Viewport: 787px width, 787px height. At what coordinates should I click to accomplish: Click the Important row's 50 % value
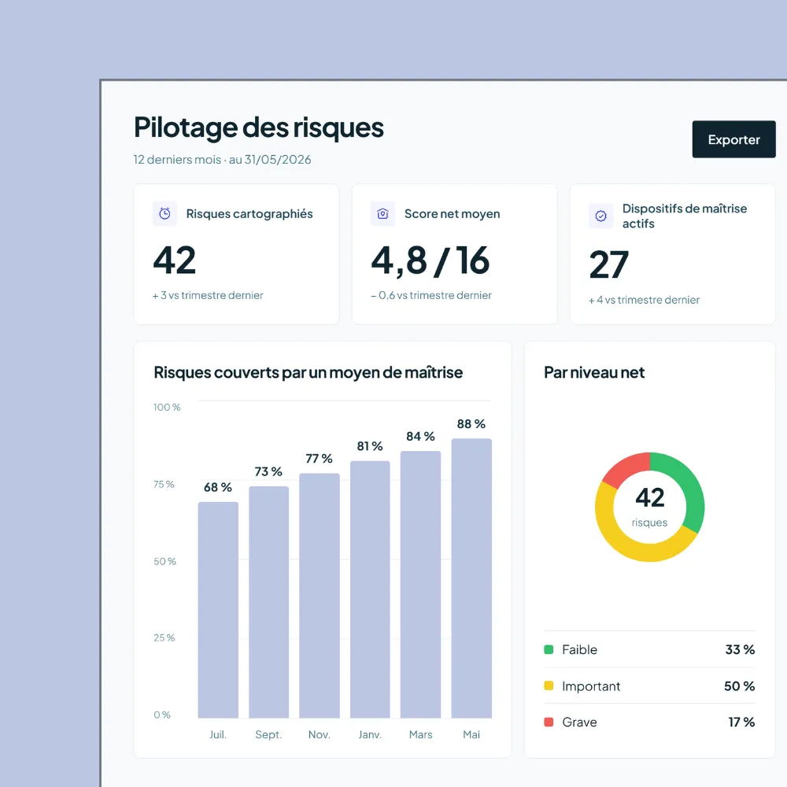(739, 685)
